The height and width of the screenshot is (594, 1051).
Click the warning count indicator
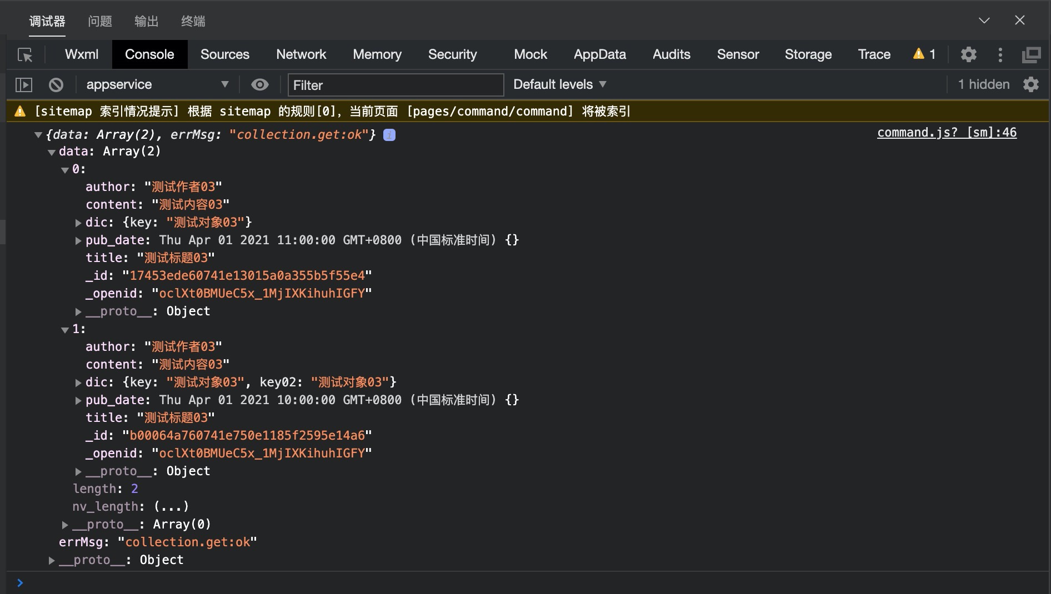tap(924, 54)
